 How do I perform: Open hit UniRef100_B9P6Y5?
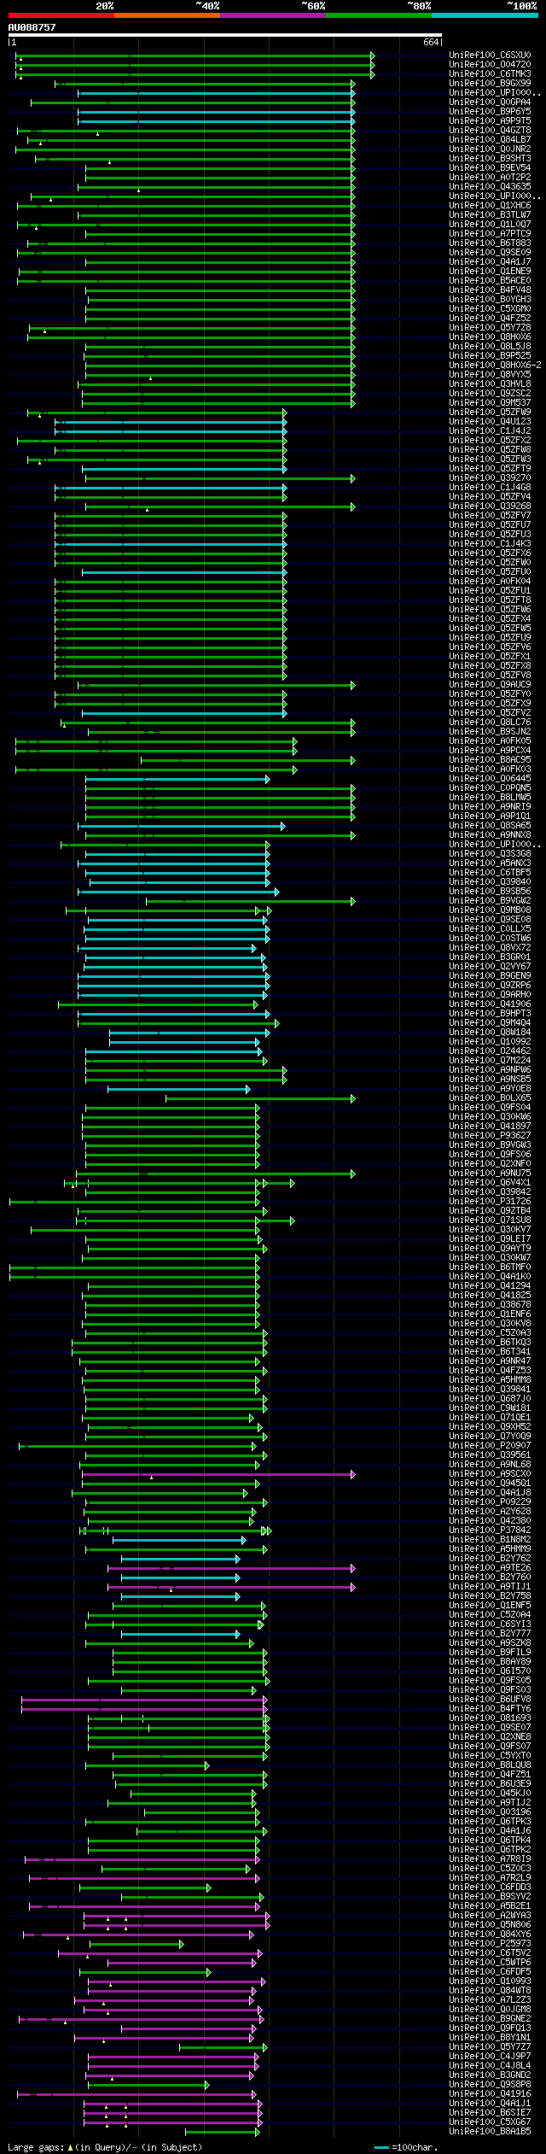490,112
